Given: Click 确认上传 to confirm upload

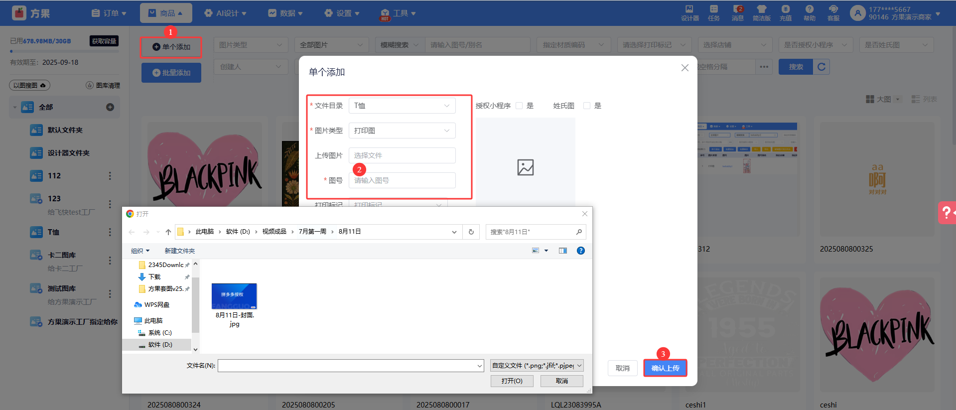Looking at the screenshot, I should [665, 368].
